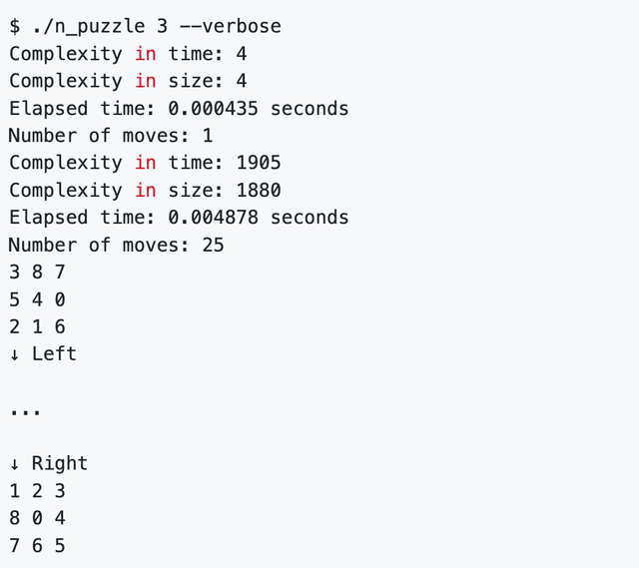639x568 pixels.
Task: Click the dollar sign shell prompt
Action: (15, 27)
